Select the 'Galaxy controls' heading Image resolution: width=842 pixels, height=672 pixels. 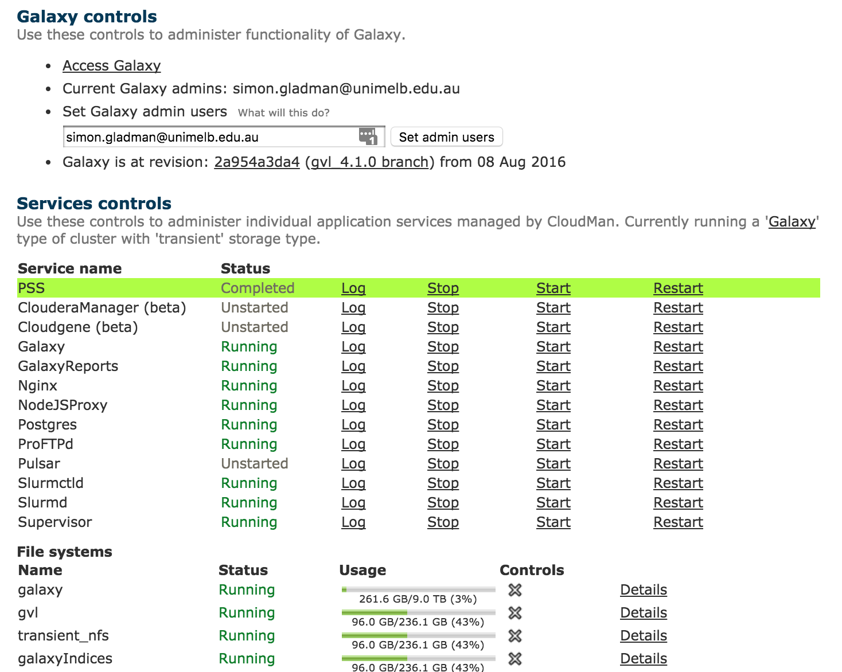tap(87, 17)
